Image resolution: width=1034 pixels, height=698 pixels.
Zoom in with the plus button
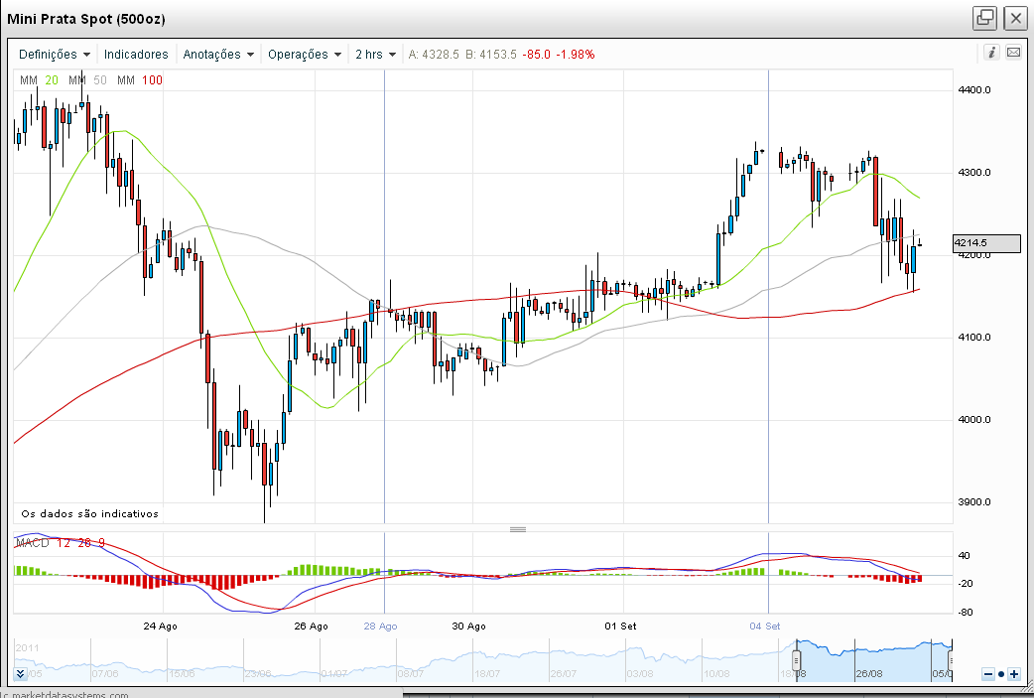tap(1014, 674)
